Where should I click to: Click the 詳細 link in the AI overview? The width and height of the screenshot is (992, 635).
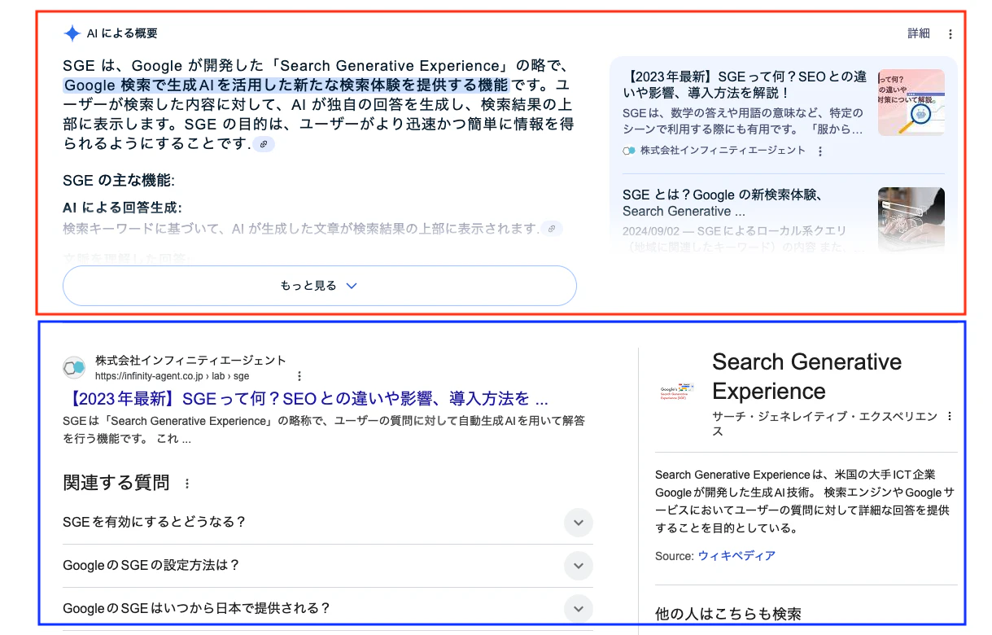coord(919,33)
